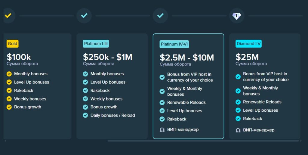Select the Platinum I-III tier badge
The image size is (308, 155).
(x=96, y=44)
